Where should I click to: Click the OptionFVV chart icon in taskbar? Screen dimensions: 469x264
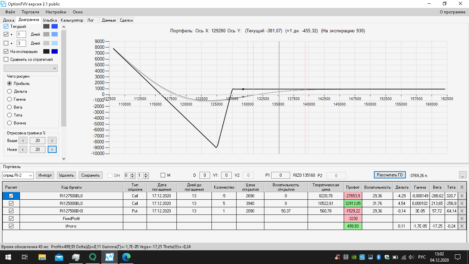(x=110, y=257)
